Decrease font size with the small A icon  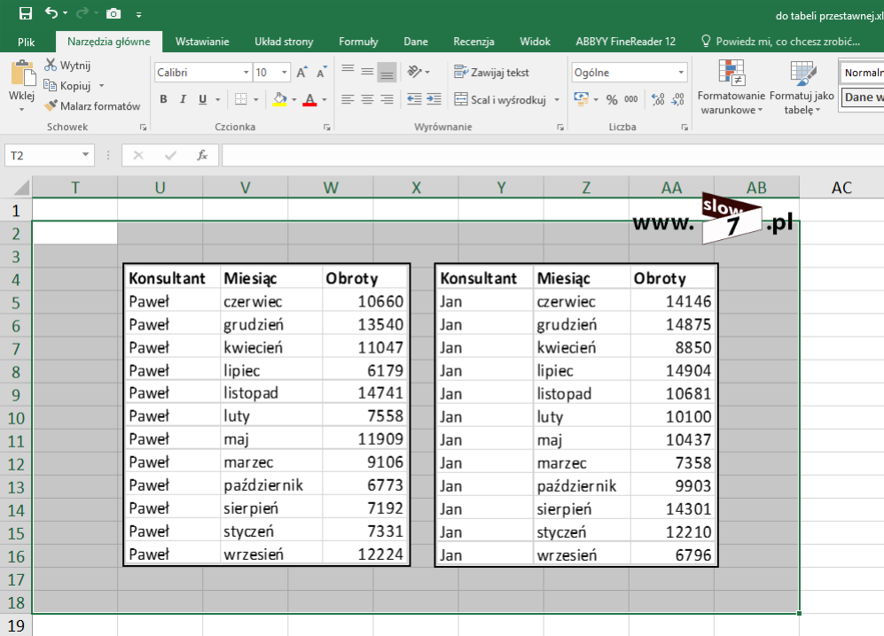tap(321, 72)
